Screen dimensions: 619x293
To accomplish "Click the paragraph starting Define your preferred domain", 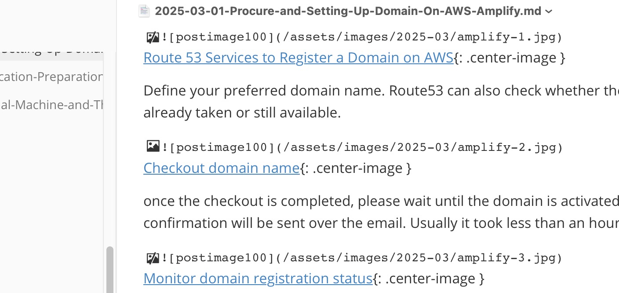I will [381, 102].
